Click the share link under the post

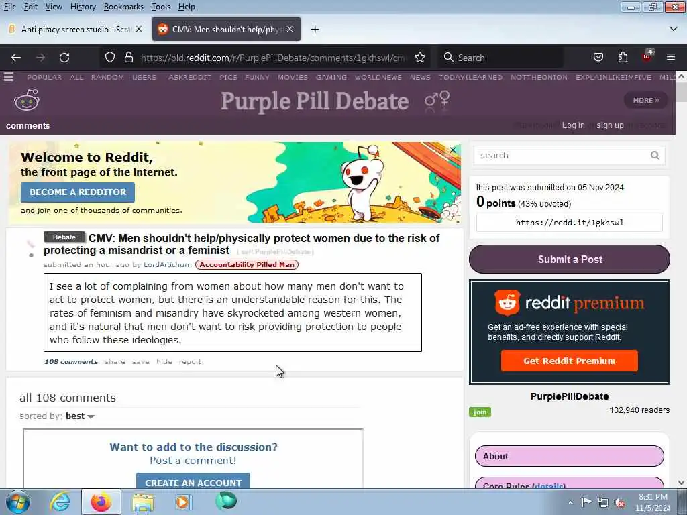click(x=115, y=361)
